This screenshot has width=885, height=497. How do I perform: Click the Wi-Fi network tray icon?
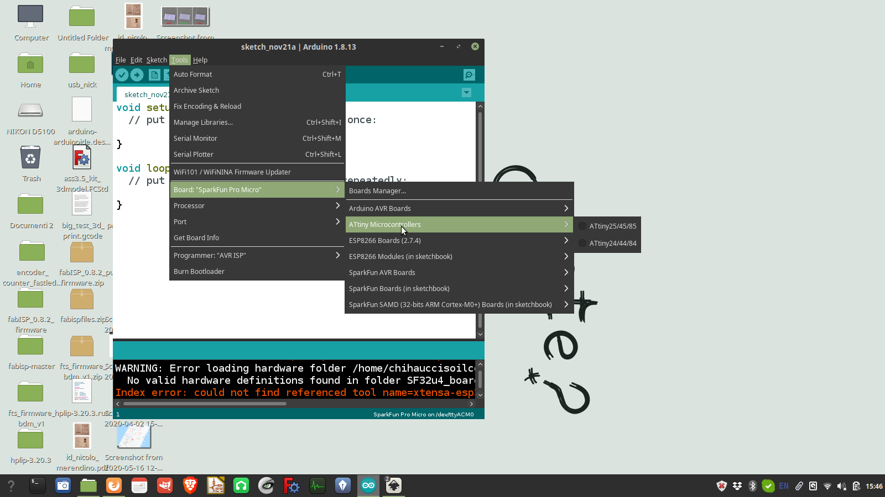coord(827,486)
